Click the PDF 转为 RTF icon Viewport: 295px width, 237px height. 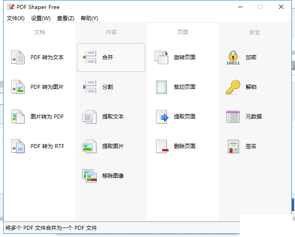18,146
